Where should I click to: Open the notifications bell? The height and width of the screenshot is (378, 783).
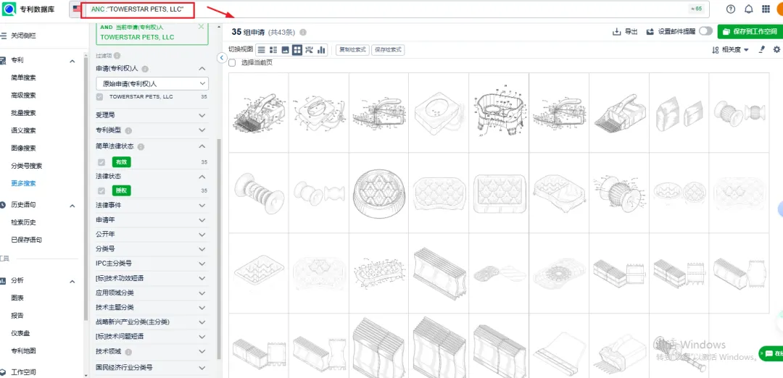[748, 9]
